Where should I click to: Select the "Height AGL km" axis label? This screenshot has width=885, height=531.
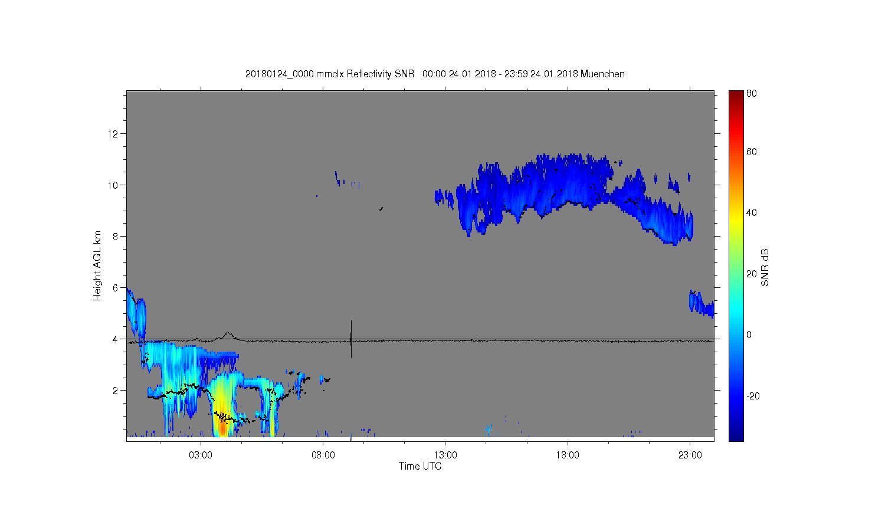pyautogui.click(x=97, y=265)
